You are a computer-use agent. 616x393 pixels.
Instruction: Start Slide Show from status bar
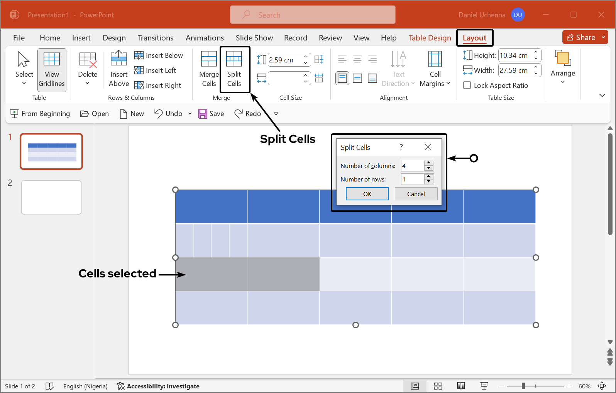point(484,386)
